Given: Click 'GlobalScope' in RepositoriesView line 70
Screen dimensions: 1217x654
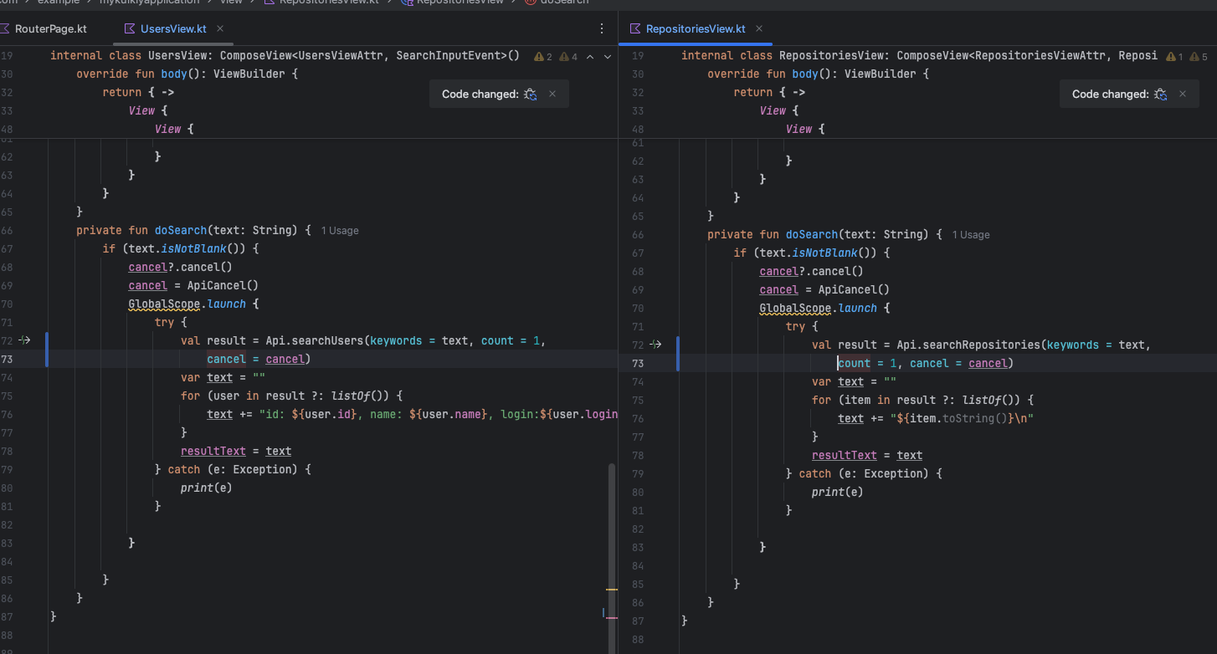Looking at the screenshot, I should pyautogui.click(x=797, y=308).
